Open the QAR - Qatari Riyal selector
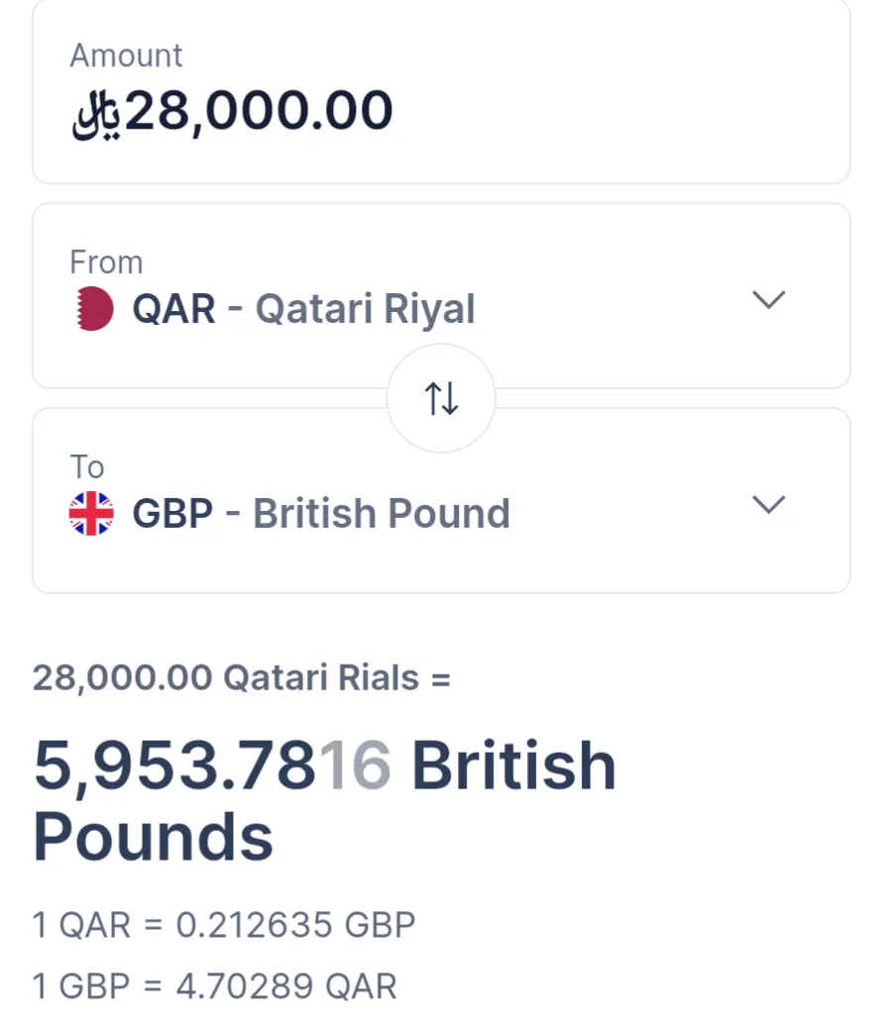Image resolution: width=885 pixels, height=1025 pixels. [441, 296]
